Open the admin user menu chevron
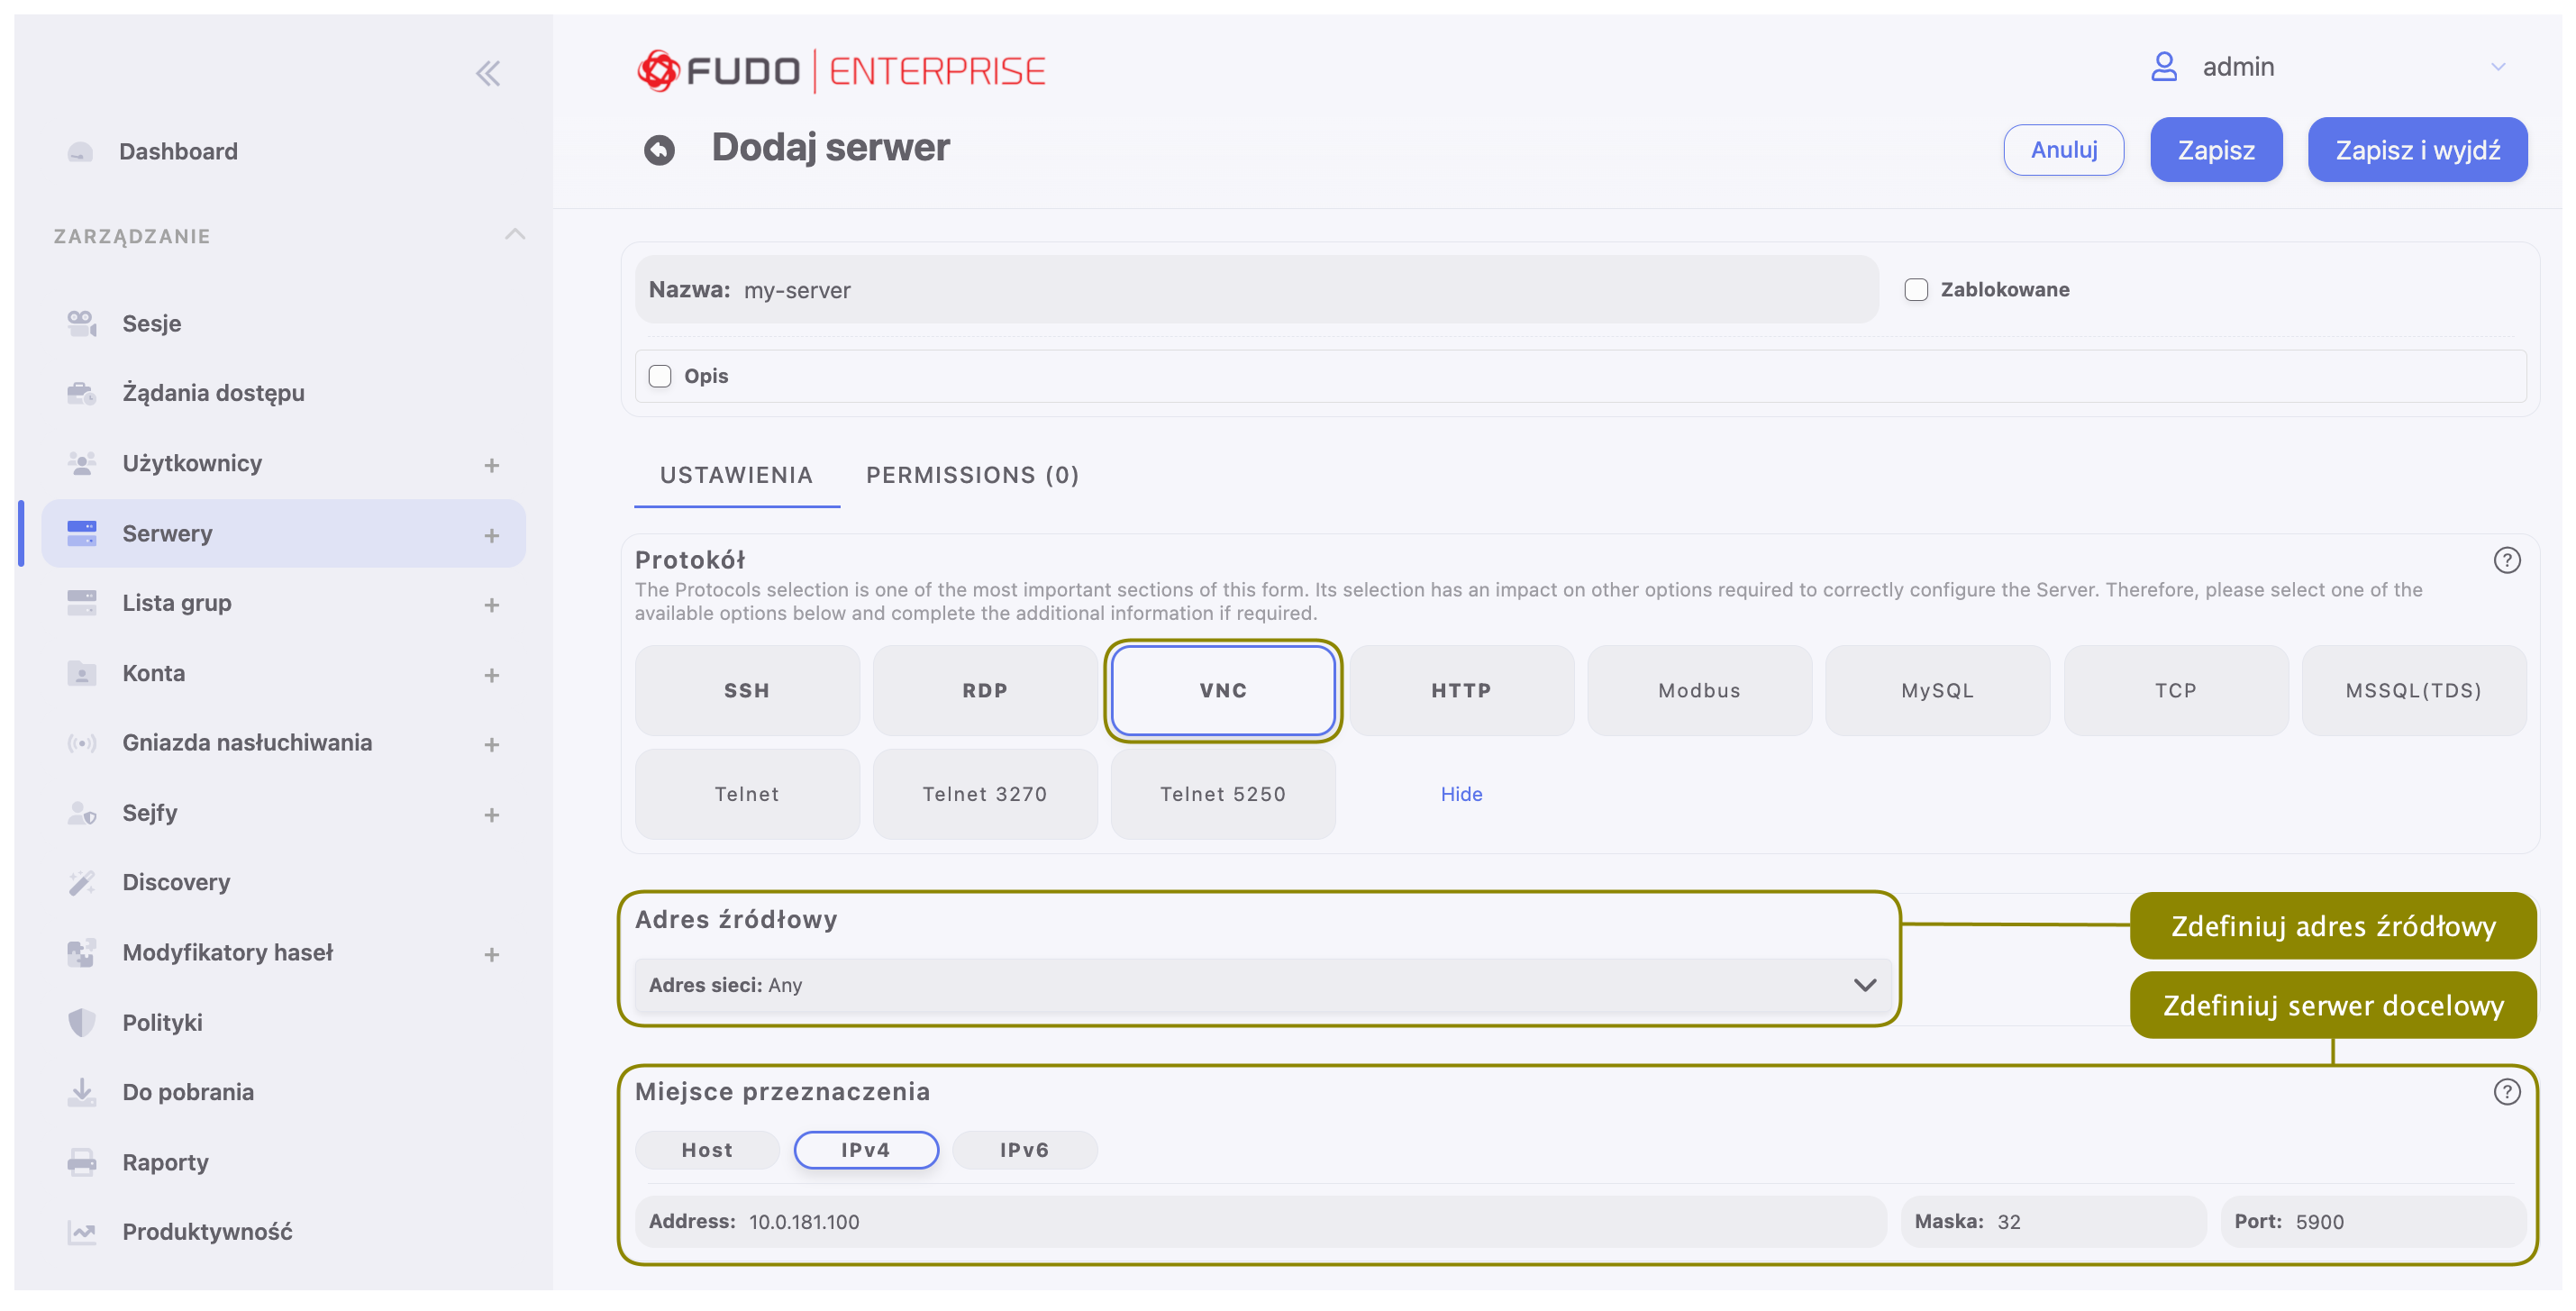 tap(2497, 67)
